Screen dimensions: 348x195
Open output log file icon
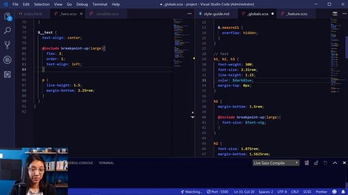pyautogui.click(x=325, y=163)
